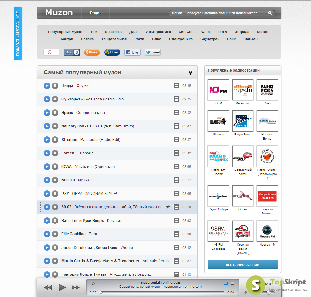311x297 pixels.
Task: Toggle shuffle in the player bar
Action: [226, 284]
